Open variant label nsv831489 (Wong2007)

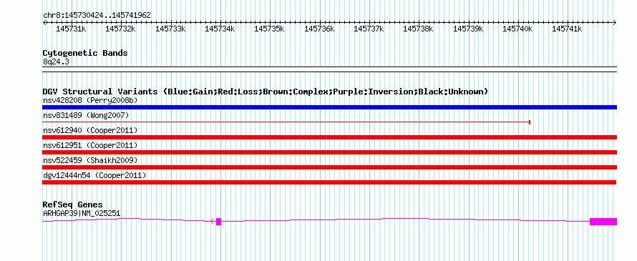(x=86, y=116)
